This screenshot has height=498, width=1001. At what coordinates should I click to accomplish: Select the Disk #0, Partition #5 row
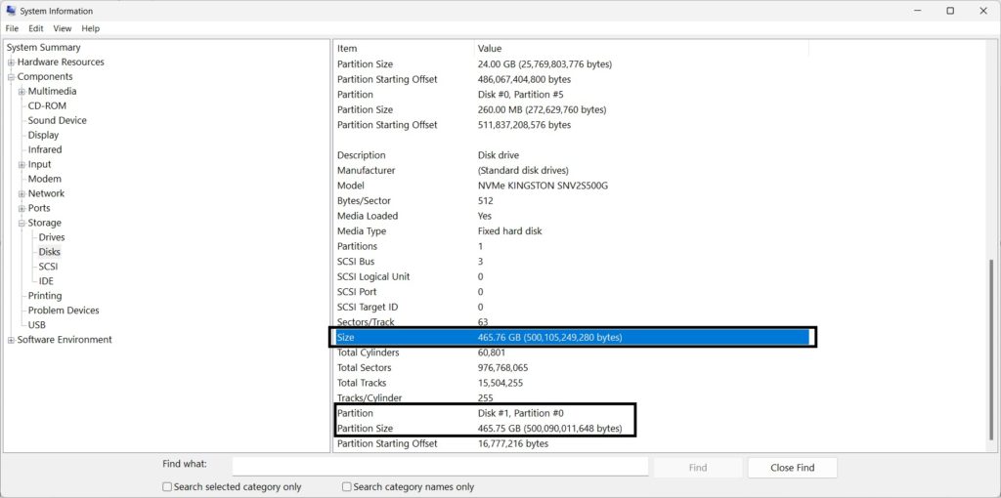[x=573, y=95]
